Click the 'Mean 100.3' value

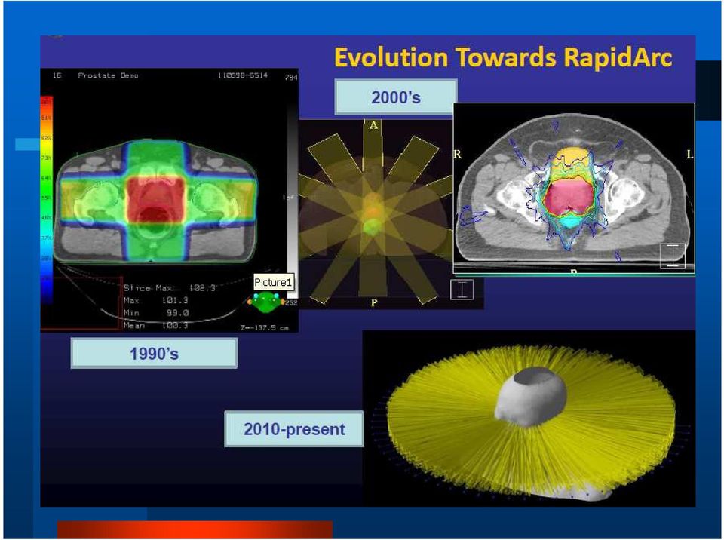click(x=175, y=325)
